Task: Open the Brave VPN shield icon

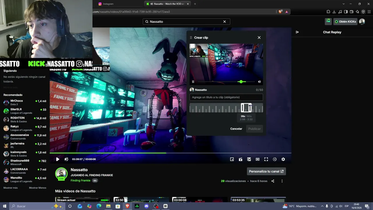Action: (x=363, y=12)
